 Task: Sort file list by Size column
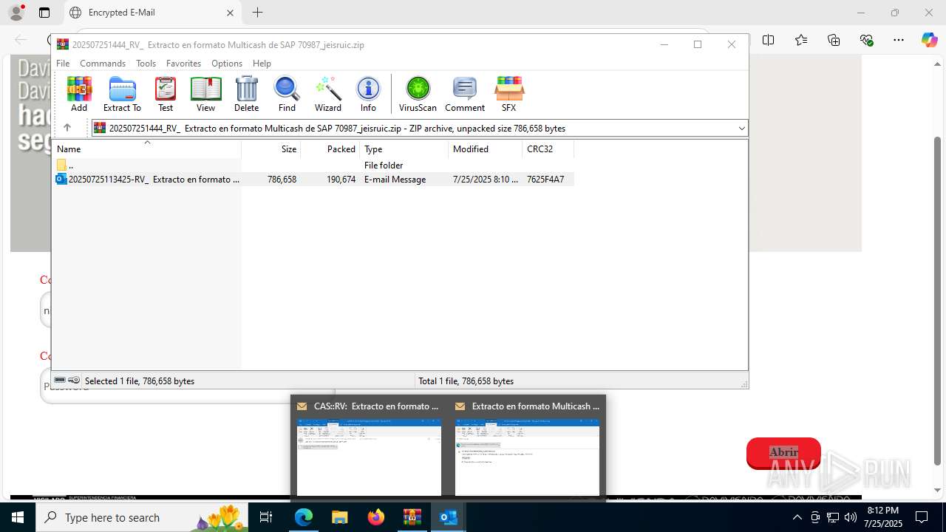270,149
